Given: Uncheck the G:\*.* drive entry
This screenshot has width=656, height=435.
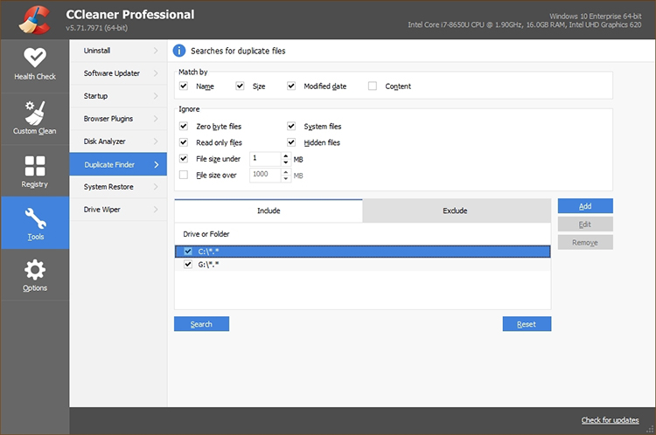Looking at the screenshot, I should (188, 265).
